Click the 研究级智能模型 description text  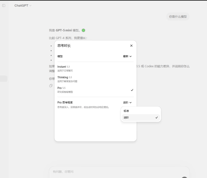pos(65,92)
